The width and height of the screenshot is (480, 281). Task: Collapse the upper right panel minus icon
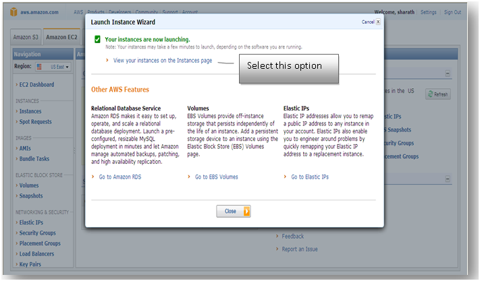coord(448,73)
